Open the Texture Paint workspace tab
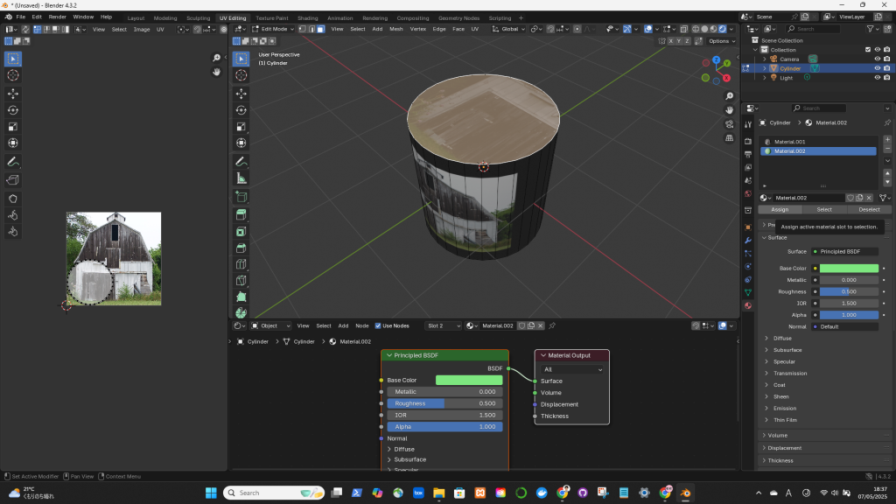 point(272,17)
